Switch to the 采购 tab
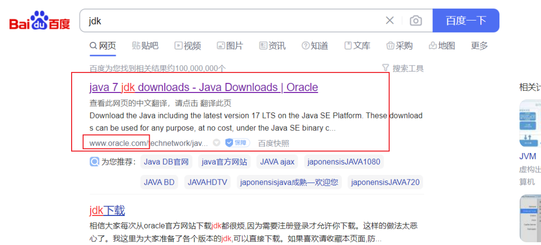541x245 pixels. click(400, 45)
